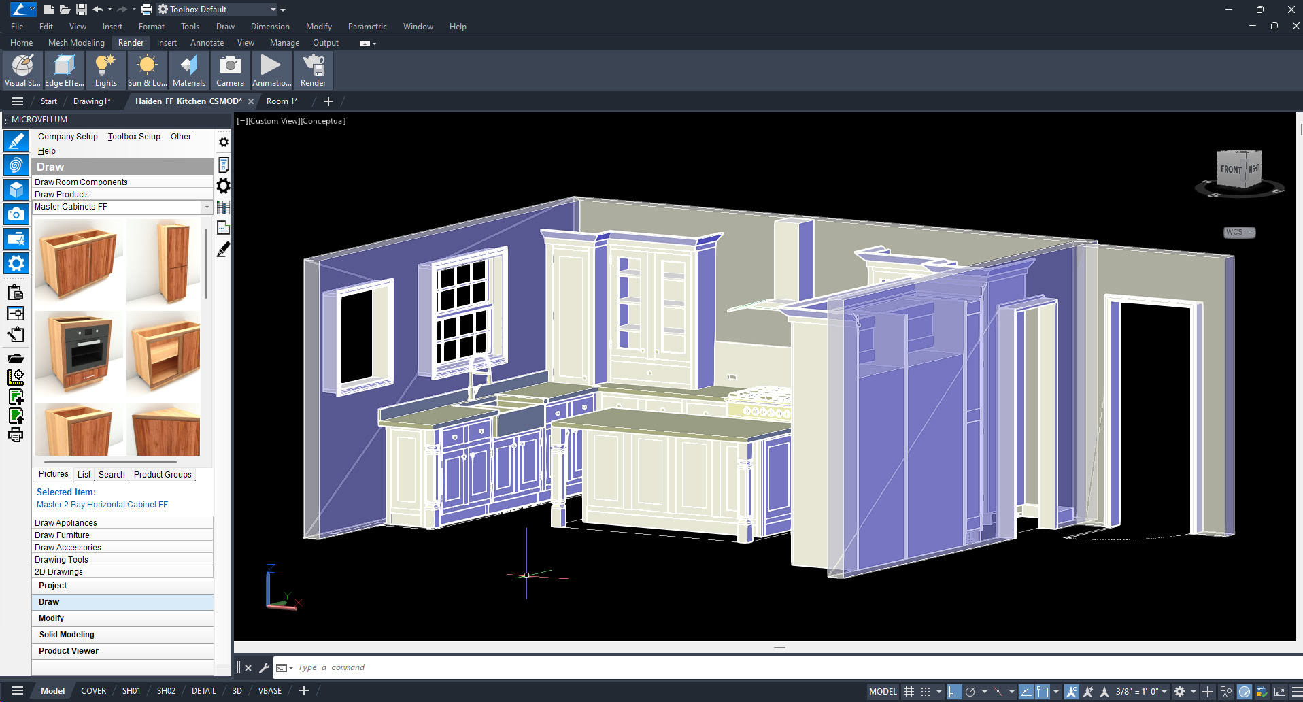Toggle polar tracking in status bar

coord(971,692)
